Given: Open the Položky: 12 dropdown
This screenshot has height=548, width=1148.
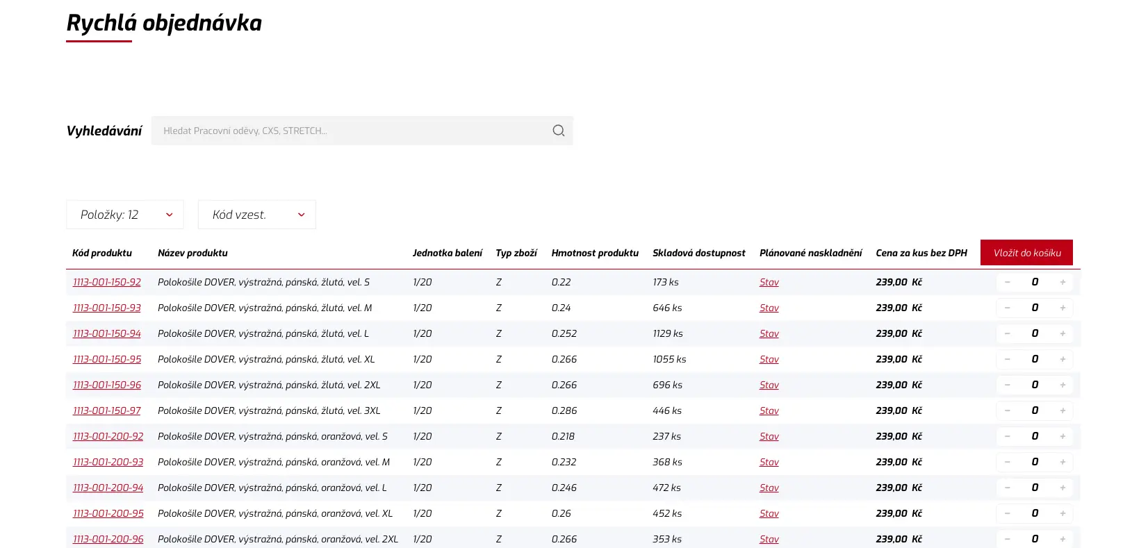Looking at the screenshot, I should click(x=125, y=215).
